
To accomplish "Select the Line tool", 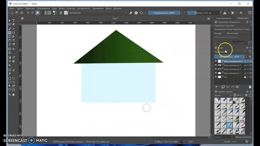I will 13,29.
